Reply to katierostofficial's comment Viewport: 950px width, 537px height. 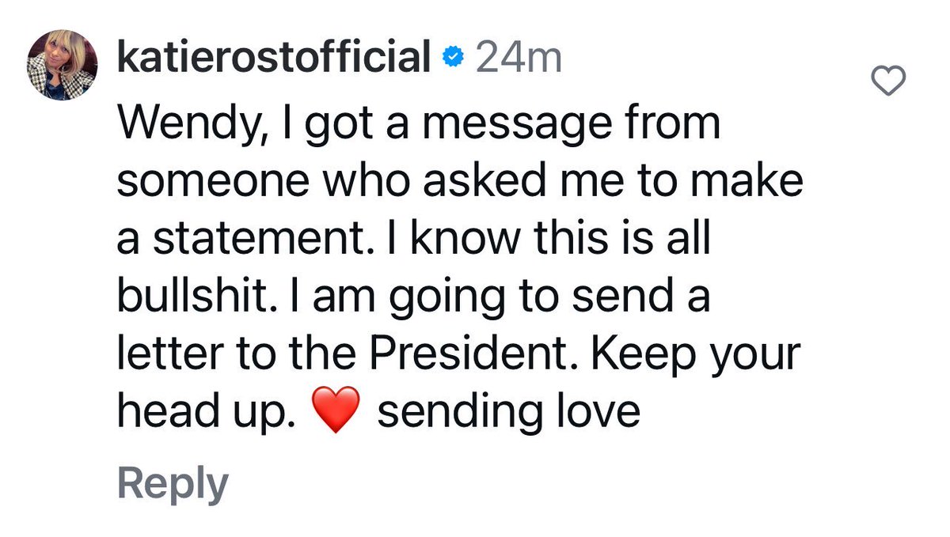(x=173, y=483)
